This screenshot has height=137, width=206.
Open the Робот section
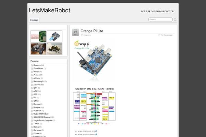click(x=36, y=75)
